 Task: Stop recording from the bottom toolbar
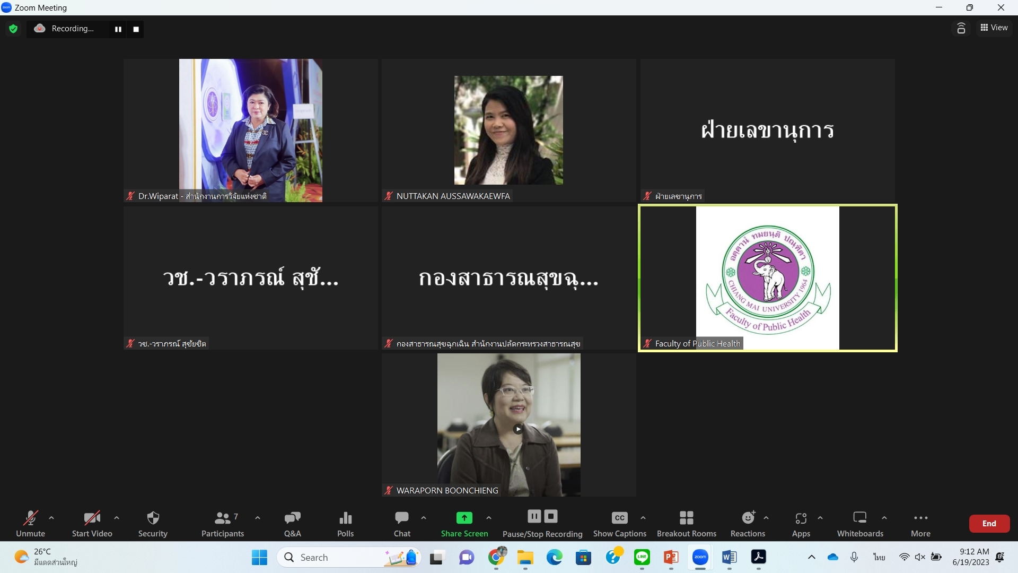point(551,516)
